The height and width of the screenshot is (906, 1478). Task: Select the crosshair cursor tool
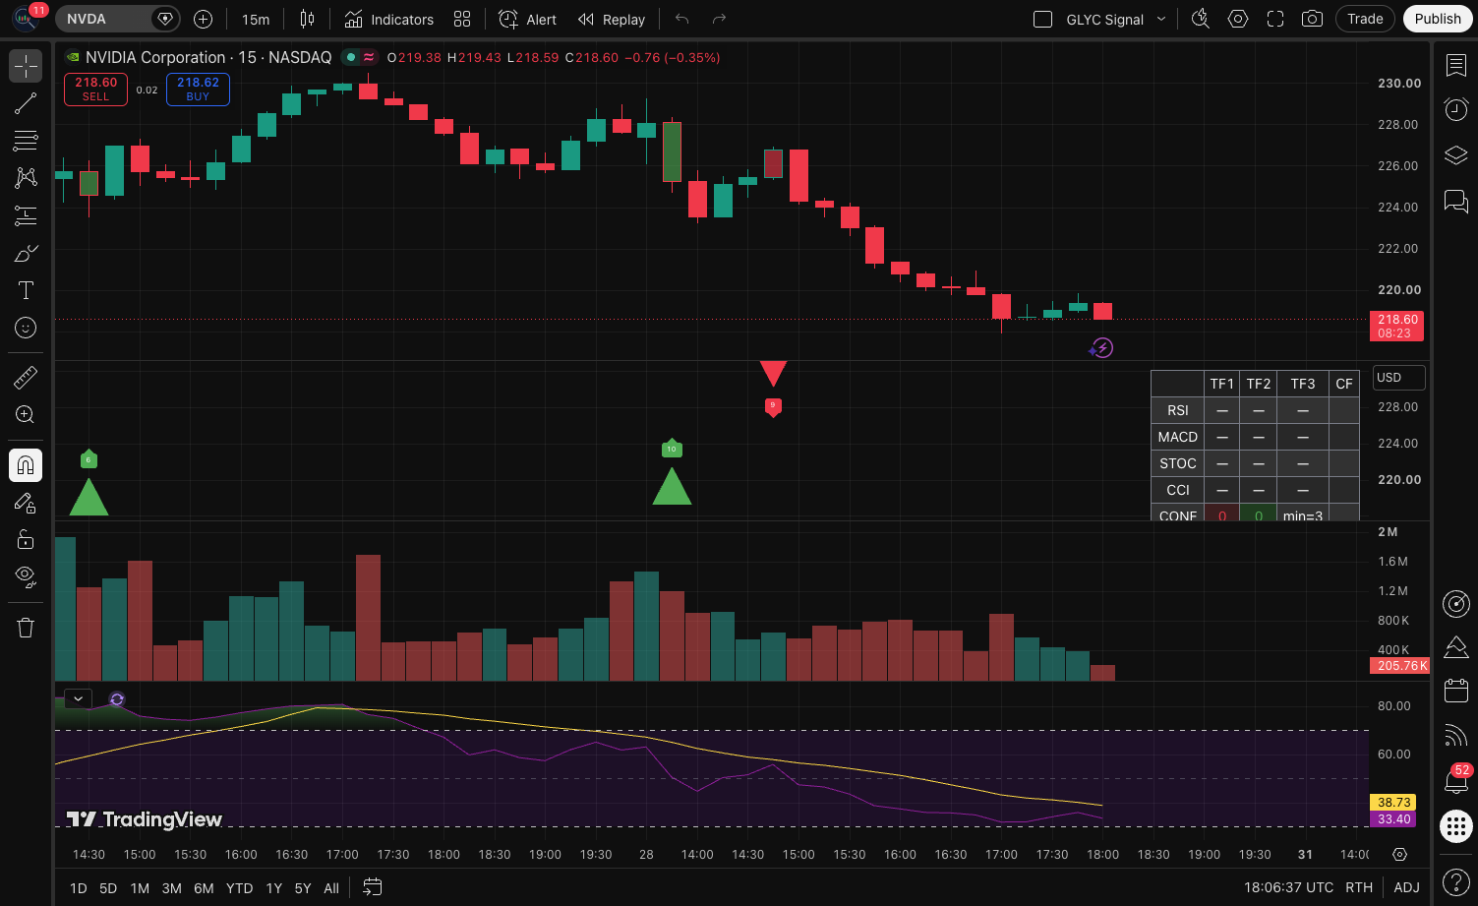pos(26,66)
